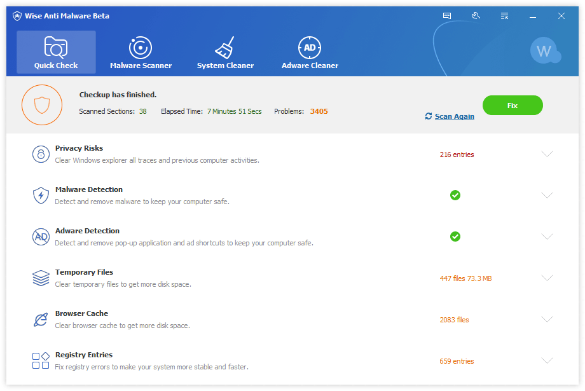Open the feedback message icon in title bar
The height and width of the screenshot is (391, 585).
(x=447, y=16)
